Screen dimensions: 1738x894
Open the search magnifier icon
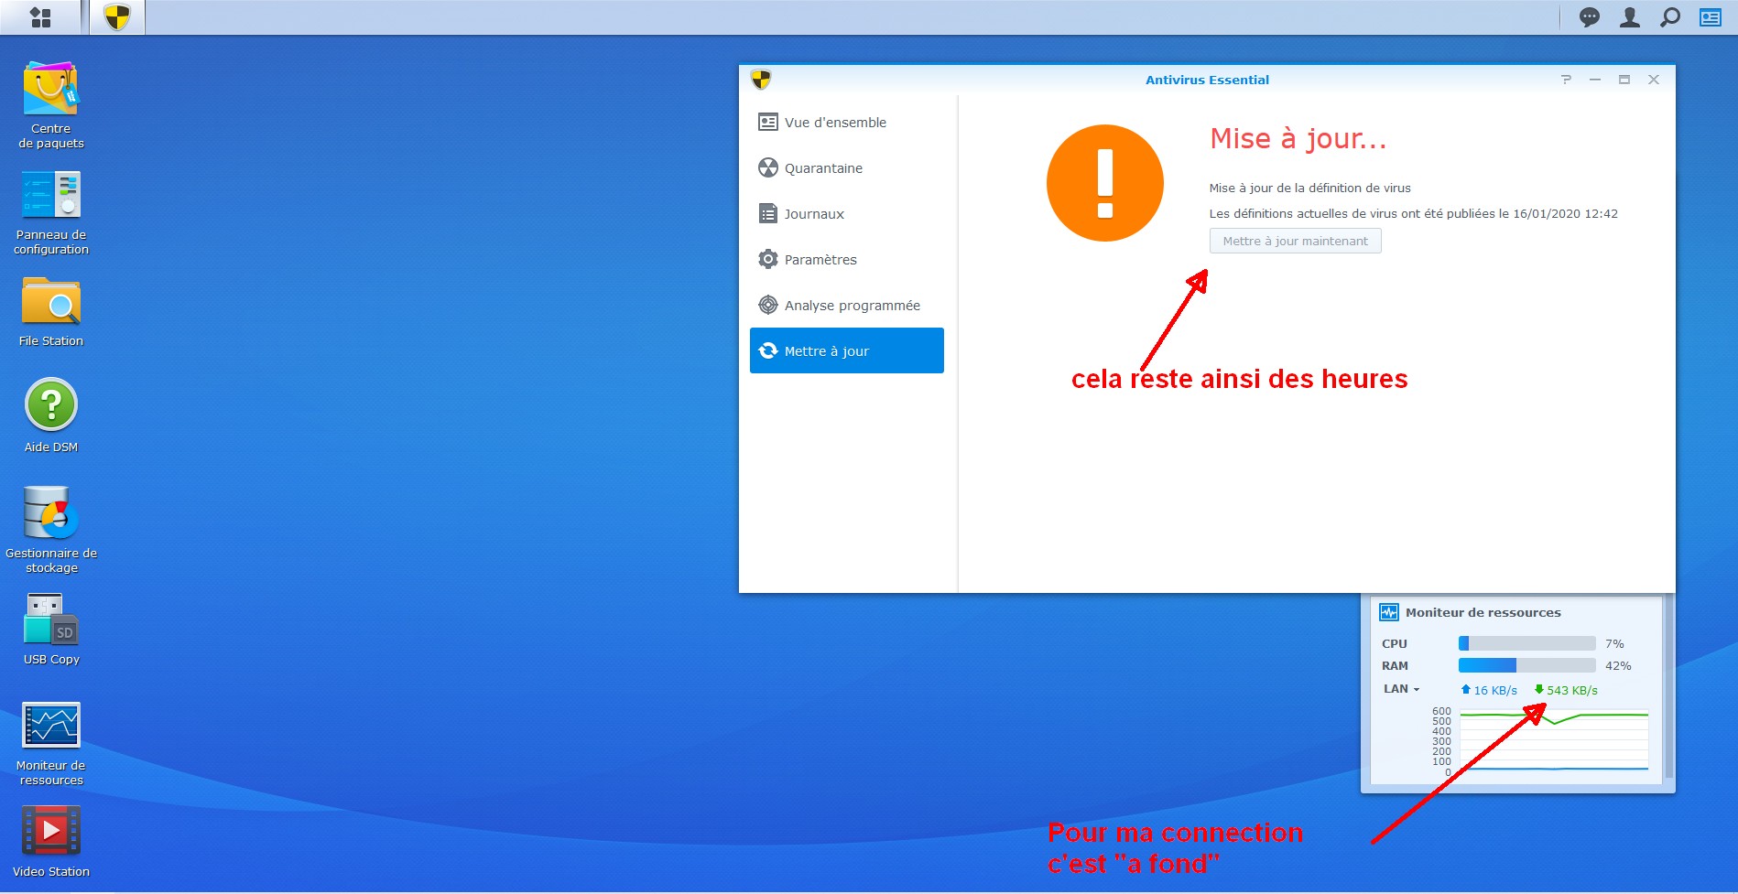click(x=1670, y=17)
